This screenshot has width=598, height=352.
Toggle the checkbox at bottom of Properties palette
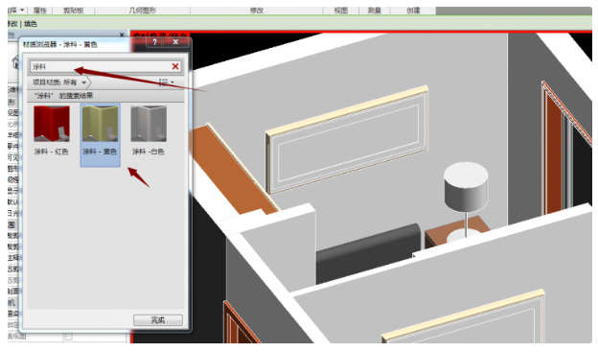pyautogui.click(x=68, y=337)
